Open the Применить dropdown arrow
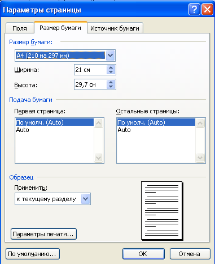The width and height of the screenshot is (215, 264). click(x=86, y=199)
